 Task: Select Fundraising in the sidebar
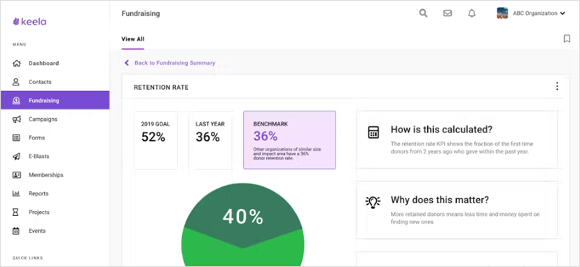[x=55, y=100]
